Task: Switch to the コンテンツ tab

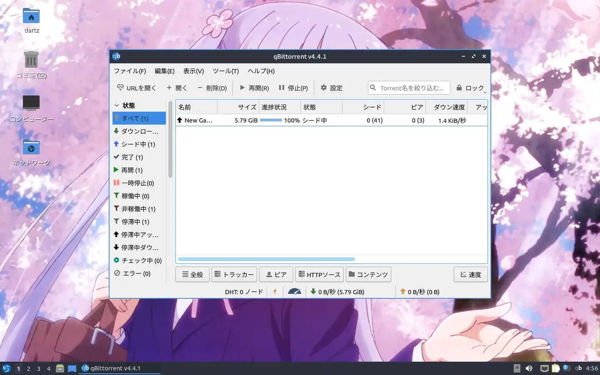Action: tap(368, 275)
